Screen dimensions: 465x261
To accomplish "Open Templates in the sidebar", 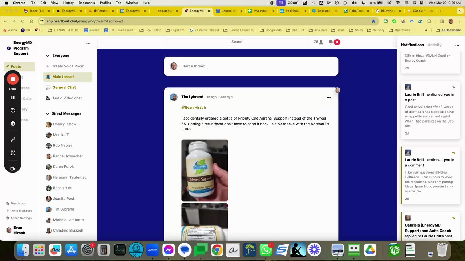I will click(16, 203).
